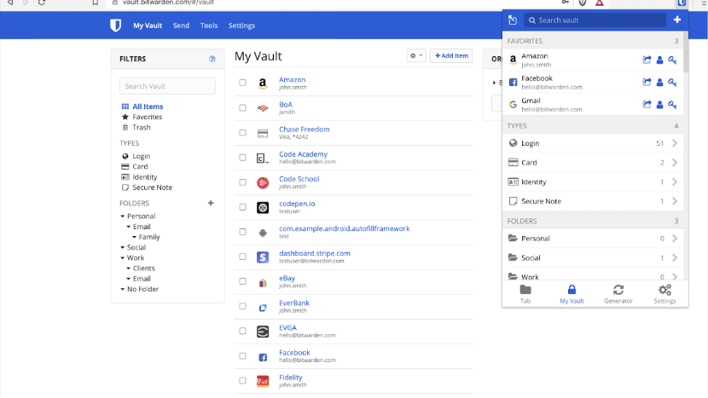The image size is (708, 398).
Task: Open the Tools menu in header
Action: tap(209, 26)
